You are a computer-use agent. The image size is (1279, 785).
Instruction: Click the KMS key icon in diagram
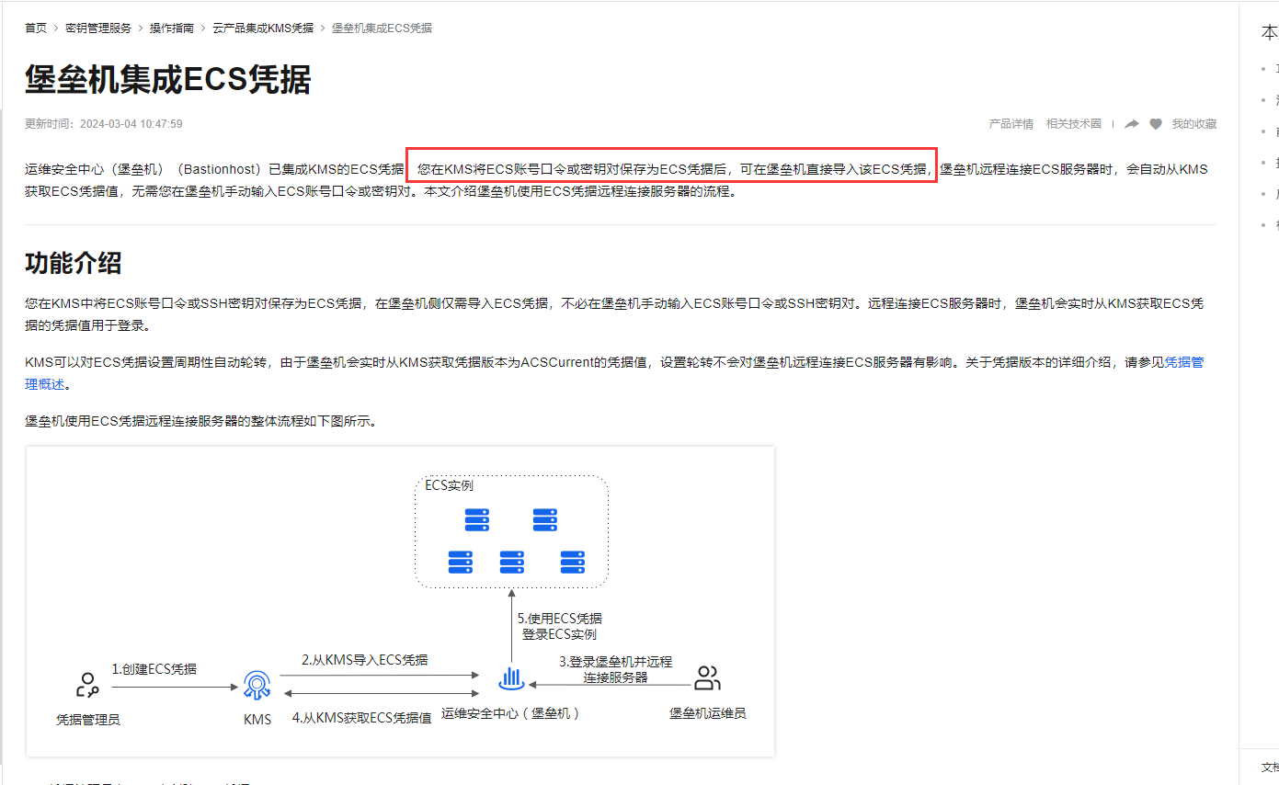(x=257, y=685)
